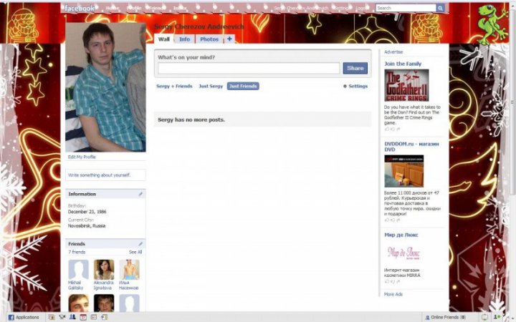Image resolution: width=516 pixels, height=322 pixels.
Task: Click the Write something about yourself box
Action: tap(105, 175)
